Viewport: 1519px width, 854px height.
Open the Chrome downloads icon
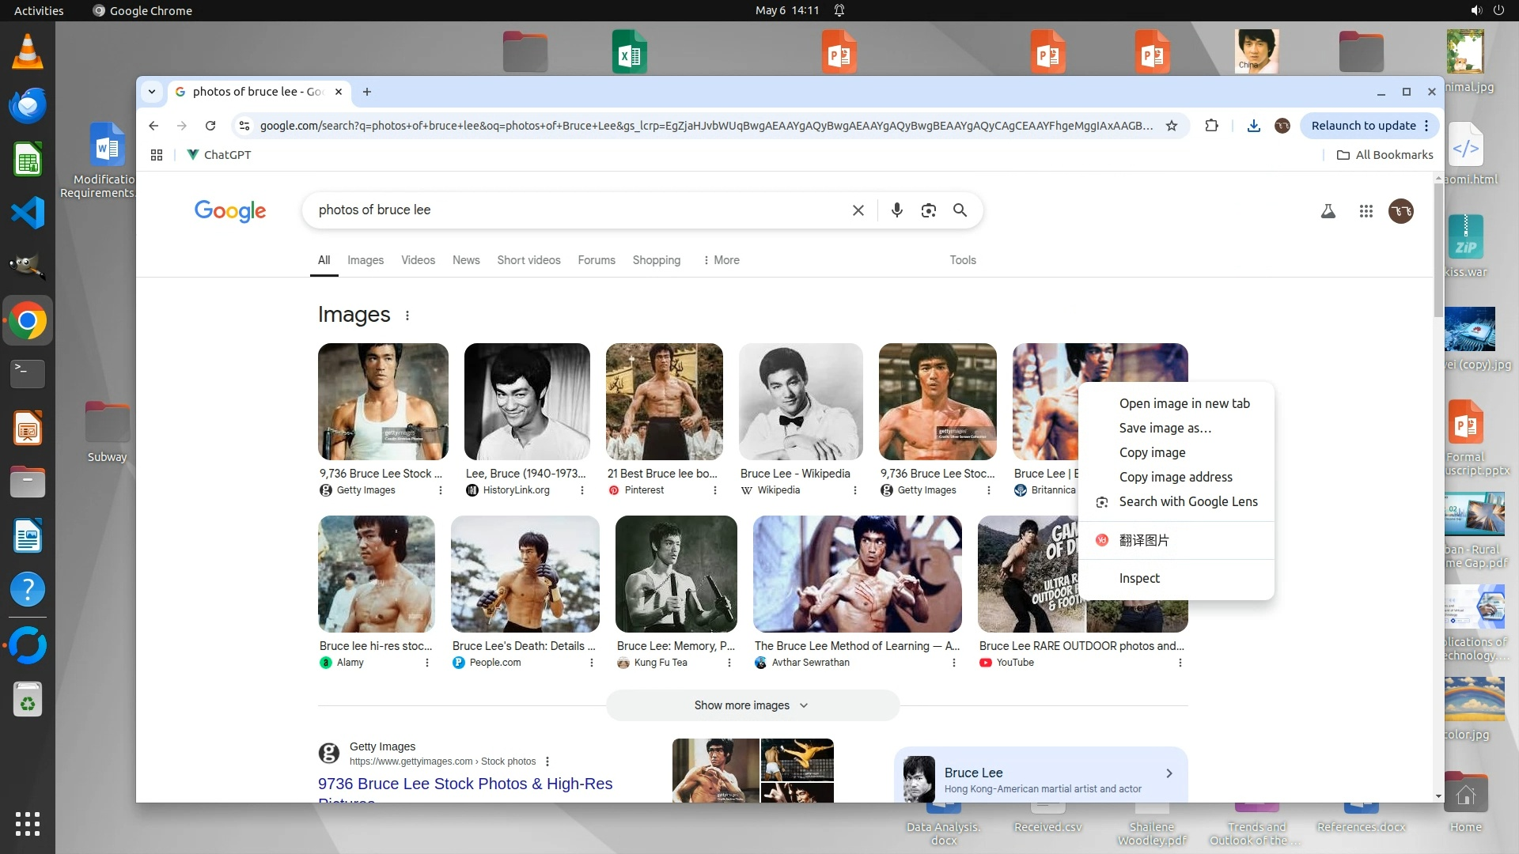(1253, 126)
